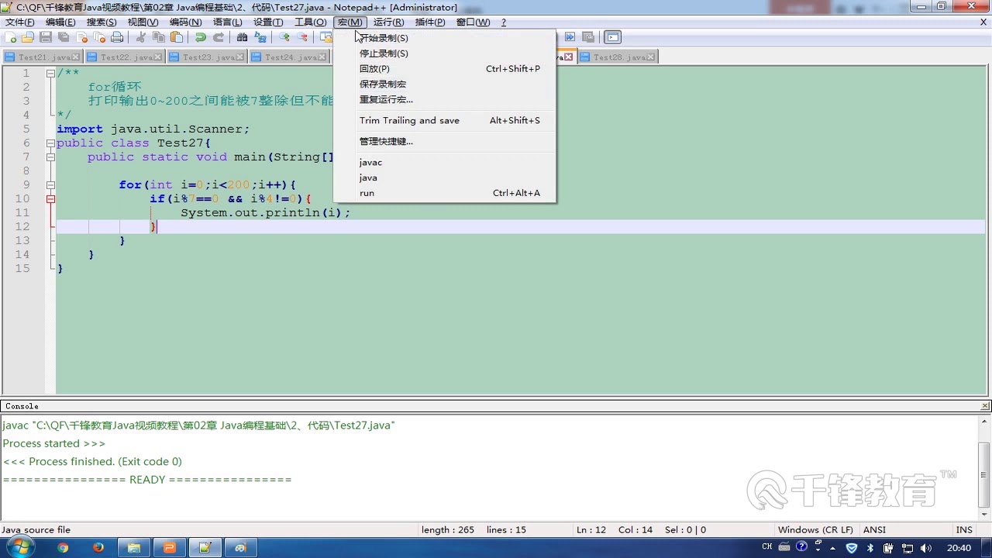Open 管理快捷键... menu entry
The image size is (992, 558).
pos(445,141)
